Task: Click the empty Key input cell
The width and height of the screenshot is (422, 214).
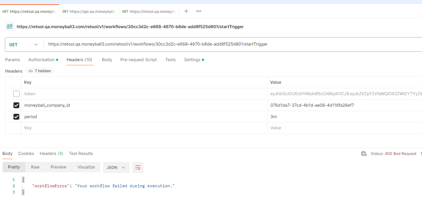Action: click(144, 128)
